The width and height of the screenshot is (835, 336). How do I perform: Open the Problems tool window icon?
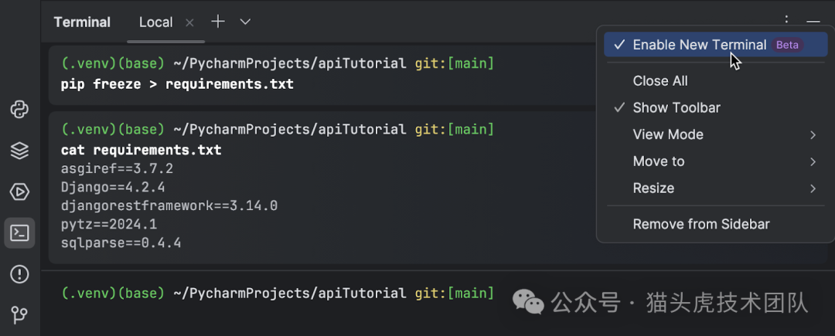click(19, 273)
